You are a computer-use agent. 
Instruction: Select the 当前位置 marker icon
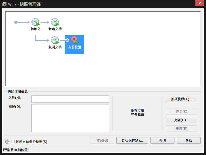click(x=75, y=40)
